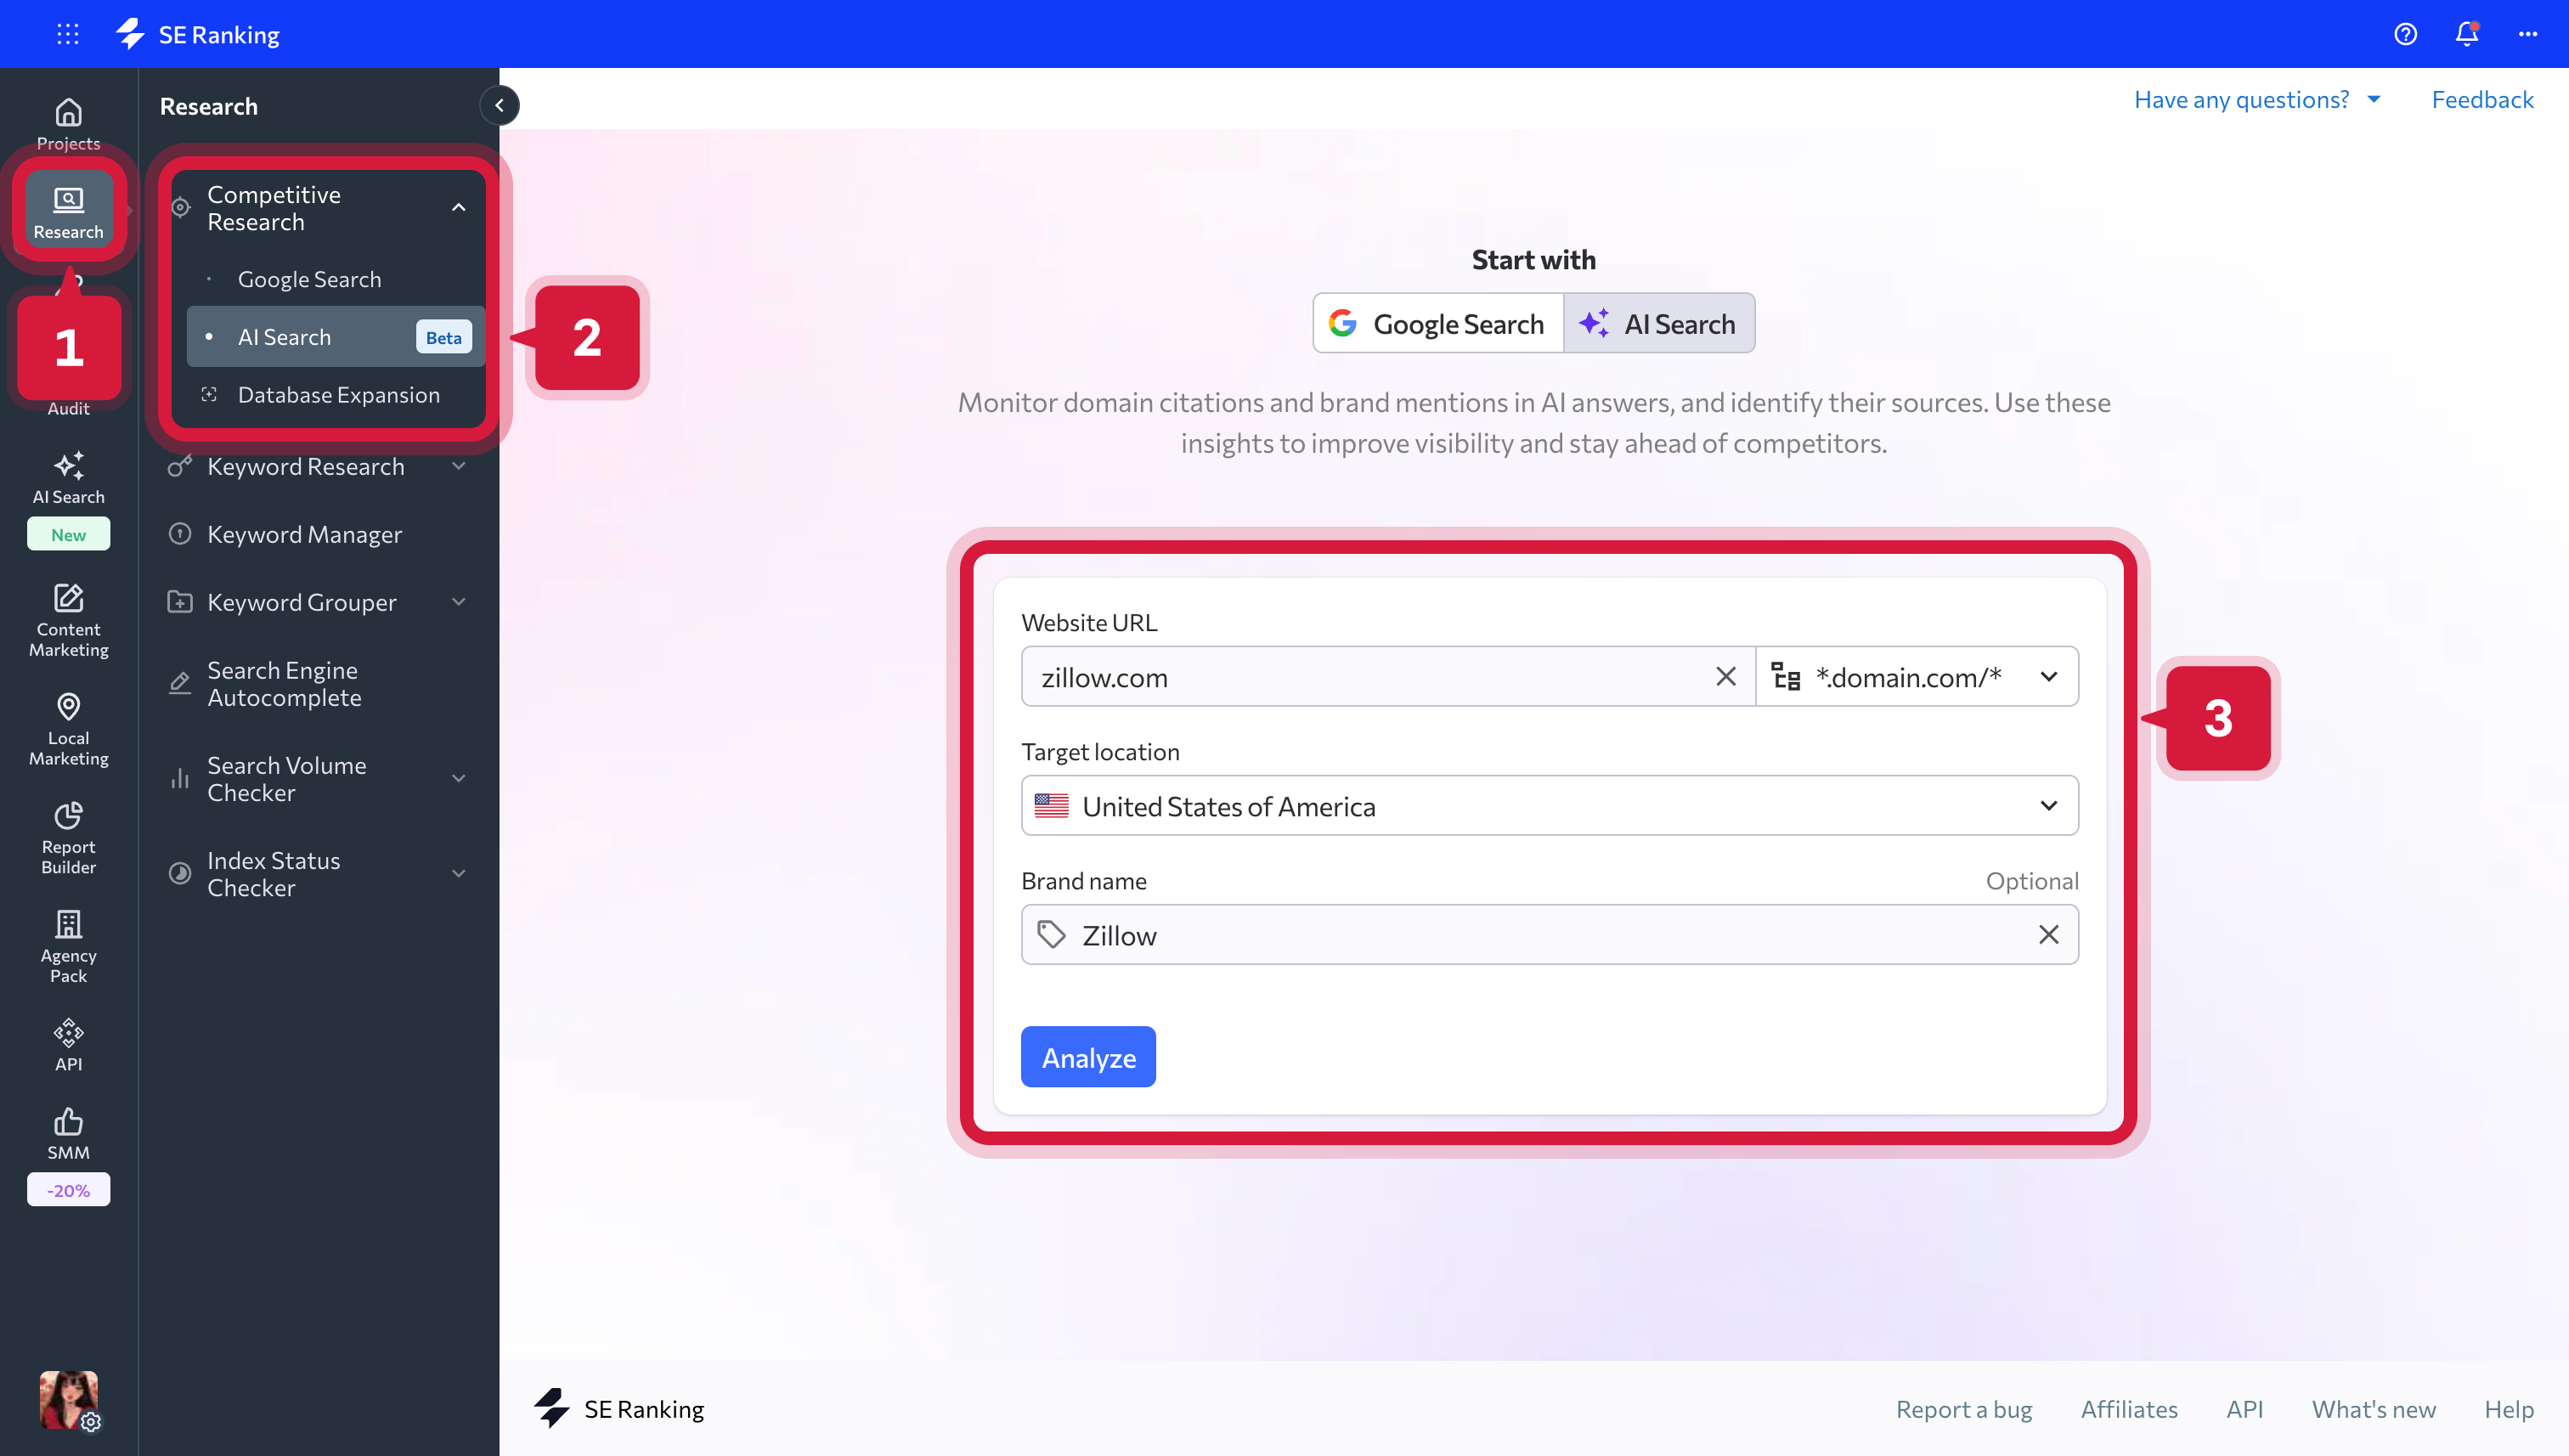Click the footer SE Ranking logo
Viewport: 2569px width, 1456px height.
pyautogui.click(x=619, y=1409)
